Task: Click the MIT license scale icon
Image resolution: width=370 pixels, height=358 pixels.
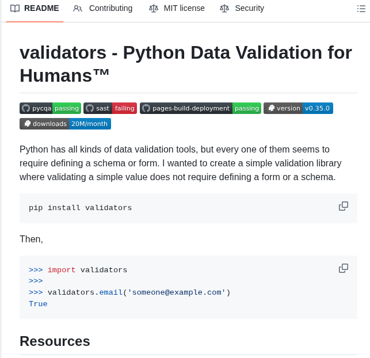Action: [x=154, y=9]
